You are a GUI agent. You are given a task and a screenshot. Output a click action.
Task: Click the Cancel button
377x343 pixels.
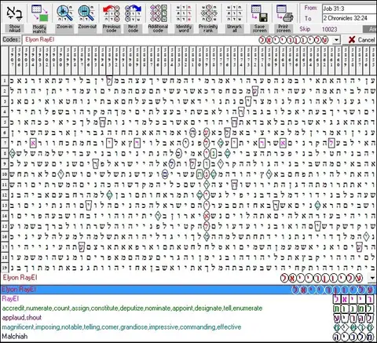coord(362,40)
